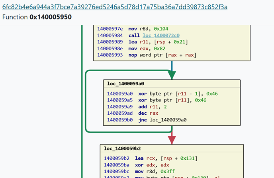Select lea r11, [rsp + 0x21] instruction
This screenshot has width=274, height=178.
click(143, 42)
